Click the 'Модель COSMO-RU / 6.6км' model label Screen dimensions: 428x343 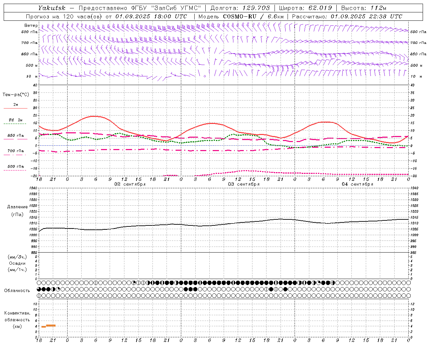pyautogui.click(x=241, y=16)
